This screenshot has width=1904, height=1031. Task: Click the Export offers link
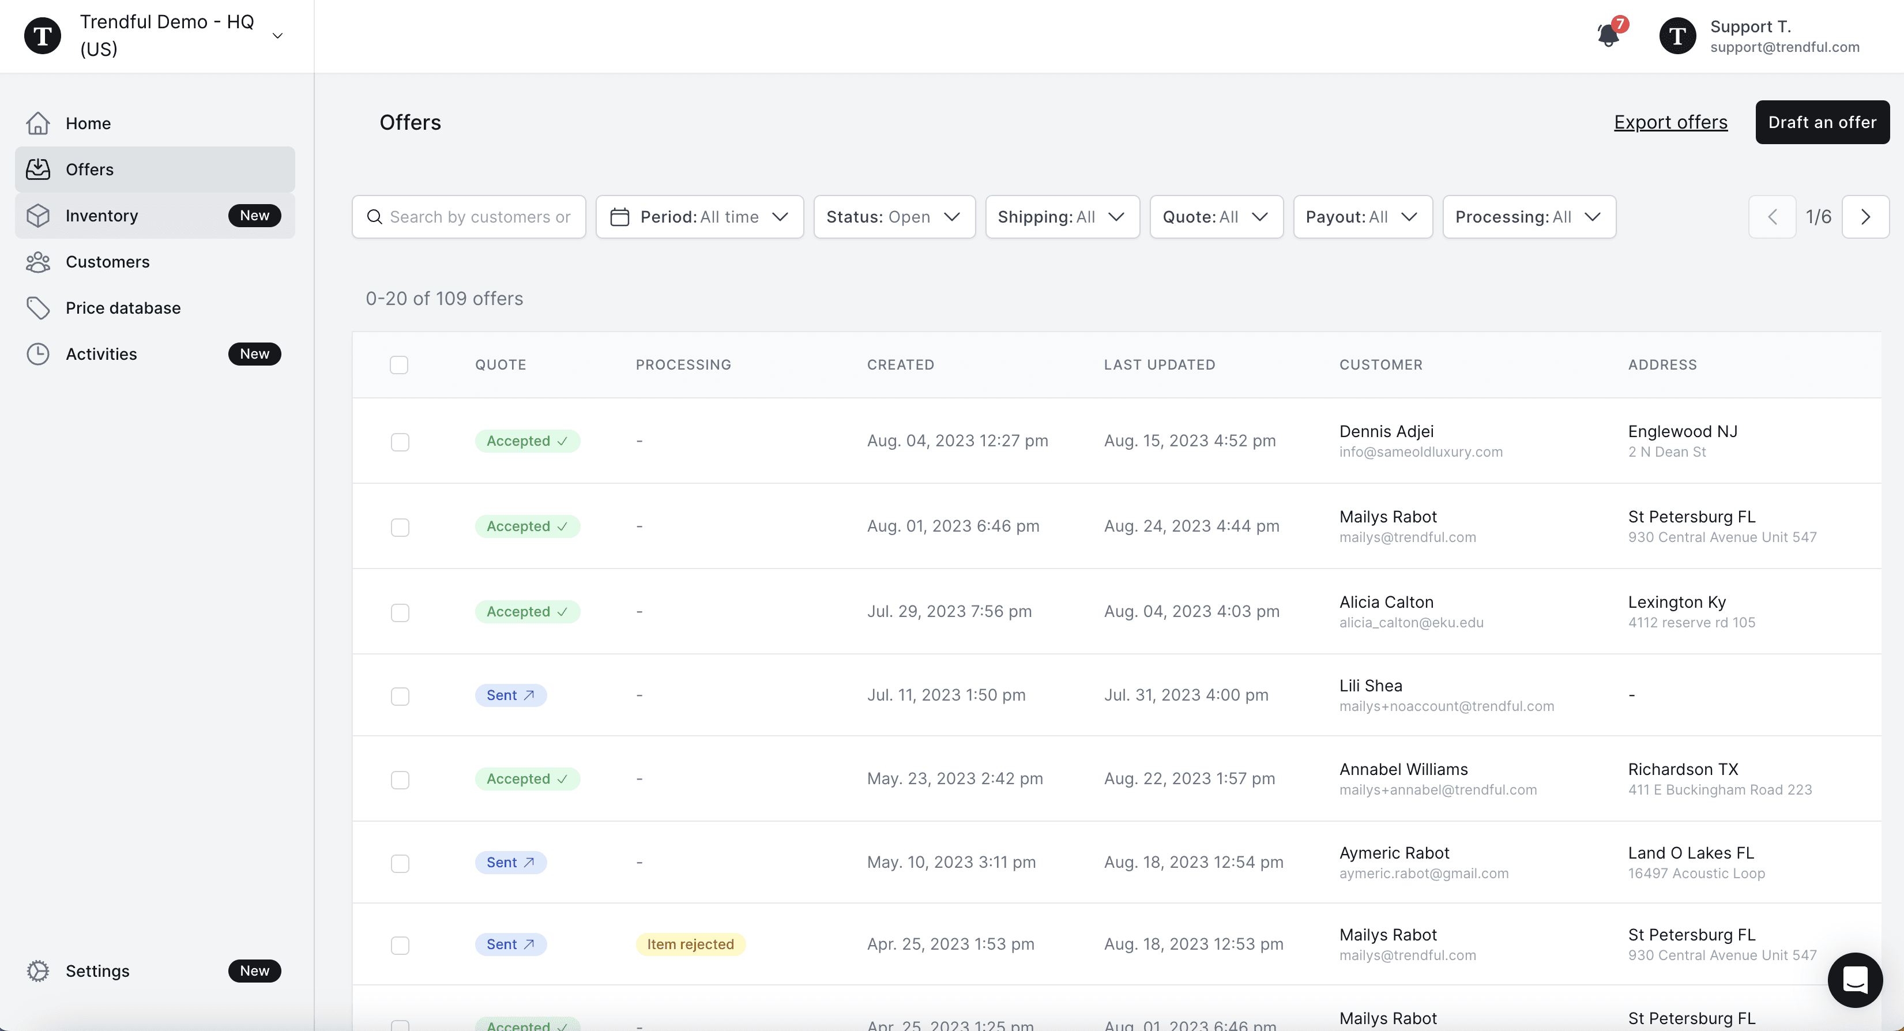click(x=1670, y=122)
